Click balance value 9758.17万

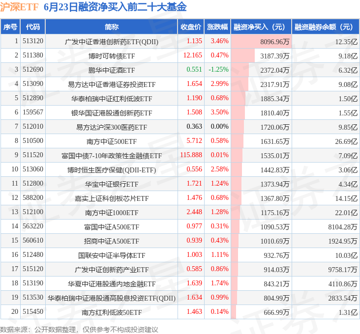point(343,270)
